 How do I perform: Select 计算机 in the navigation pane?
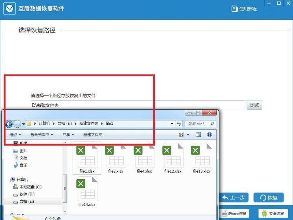[x=19, y=180]
